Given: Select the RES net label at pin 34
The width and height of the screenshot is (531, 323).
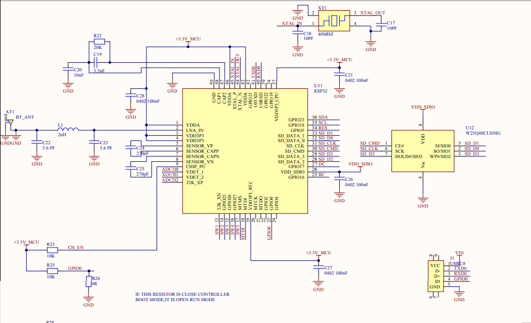Looking at the screenshot, I should point(323,128).
